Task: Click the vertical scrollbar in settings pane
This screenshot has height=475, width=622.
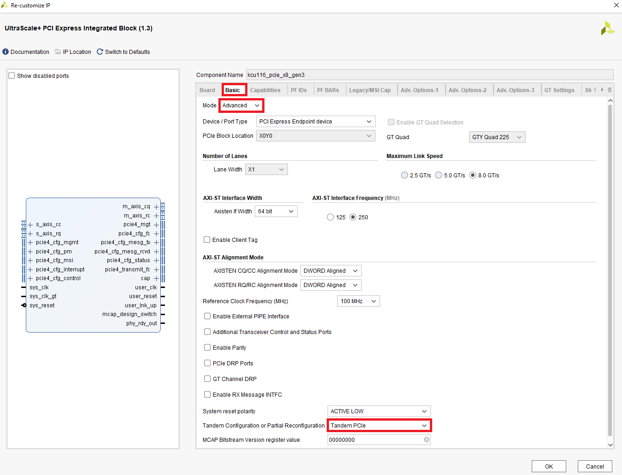Action: pos(610,270)
